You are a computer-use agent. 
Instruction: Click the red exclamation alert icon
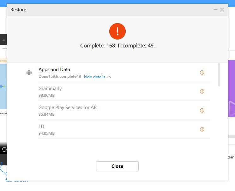point(117,31)
